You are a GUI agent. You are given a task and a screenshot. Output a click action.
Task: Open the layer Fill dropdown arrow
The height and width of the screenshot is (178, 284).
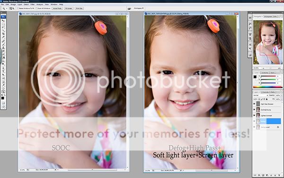(281, 99)
